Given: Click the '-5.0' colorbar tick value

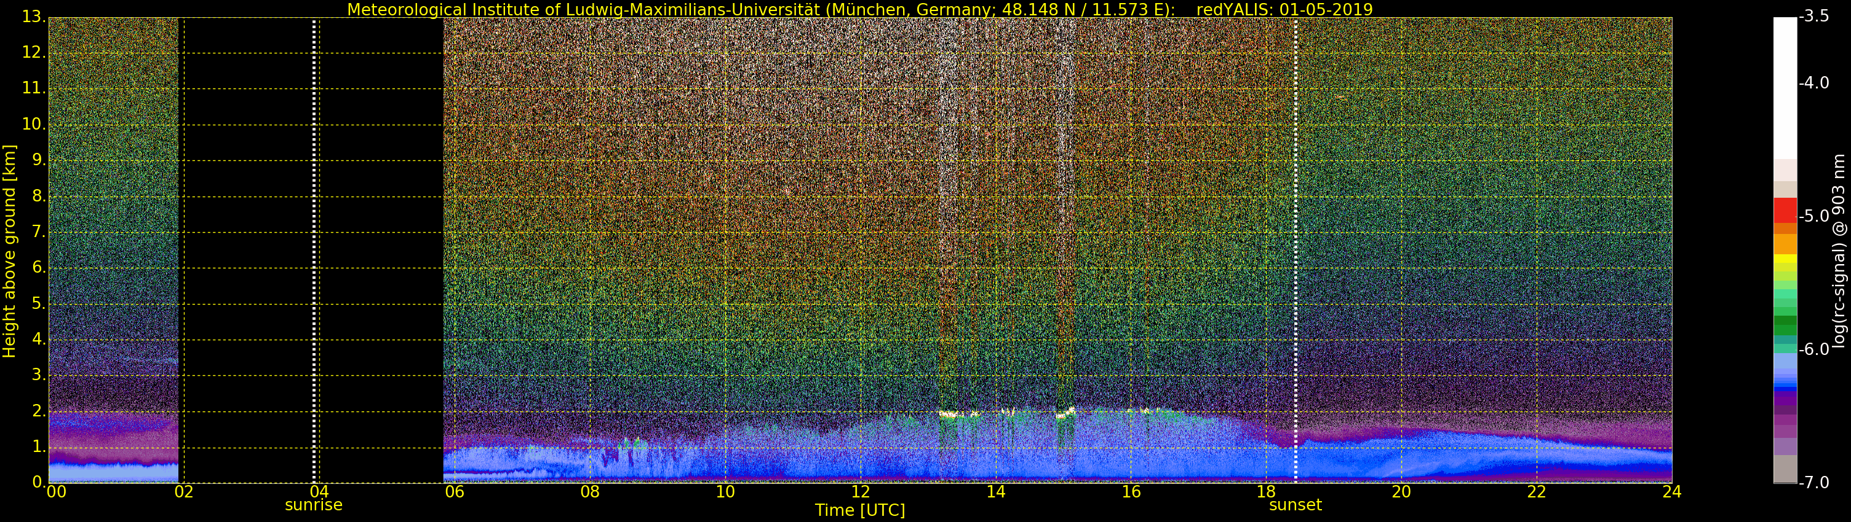Looking at the screenshot, I should pos(1814,216).
